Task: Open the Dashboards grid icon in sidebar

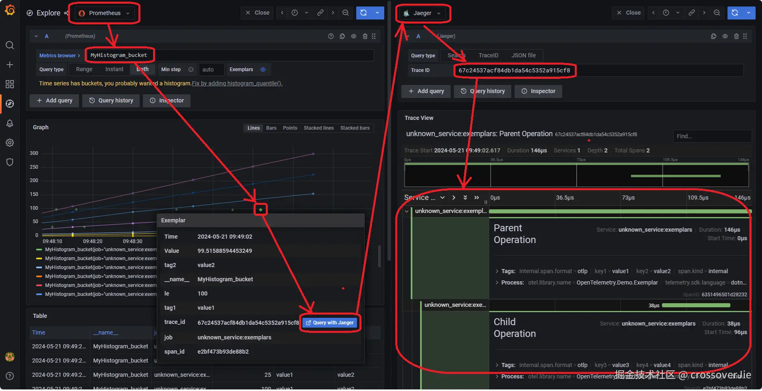Action: click(x=10, y=84)
